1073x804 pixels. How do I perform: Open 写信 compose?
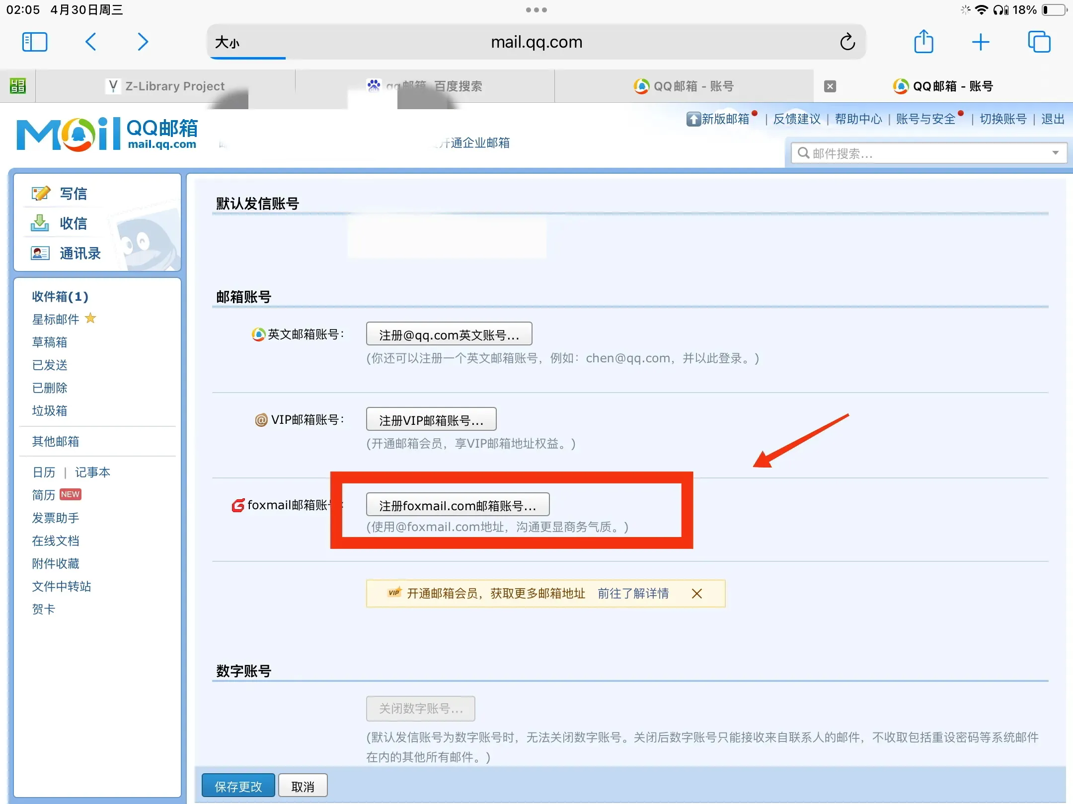click(73, 194)
